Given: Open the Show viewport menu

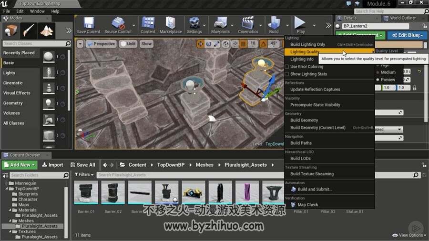Looking at the screenshot, I should click(x=146, y=44).
